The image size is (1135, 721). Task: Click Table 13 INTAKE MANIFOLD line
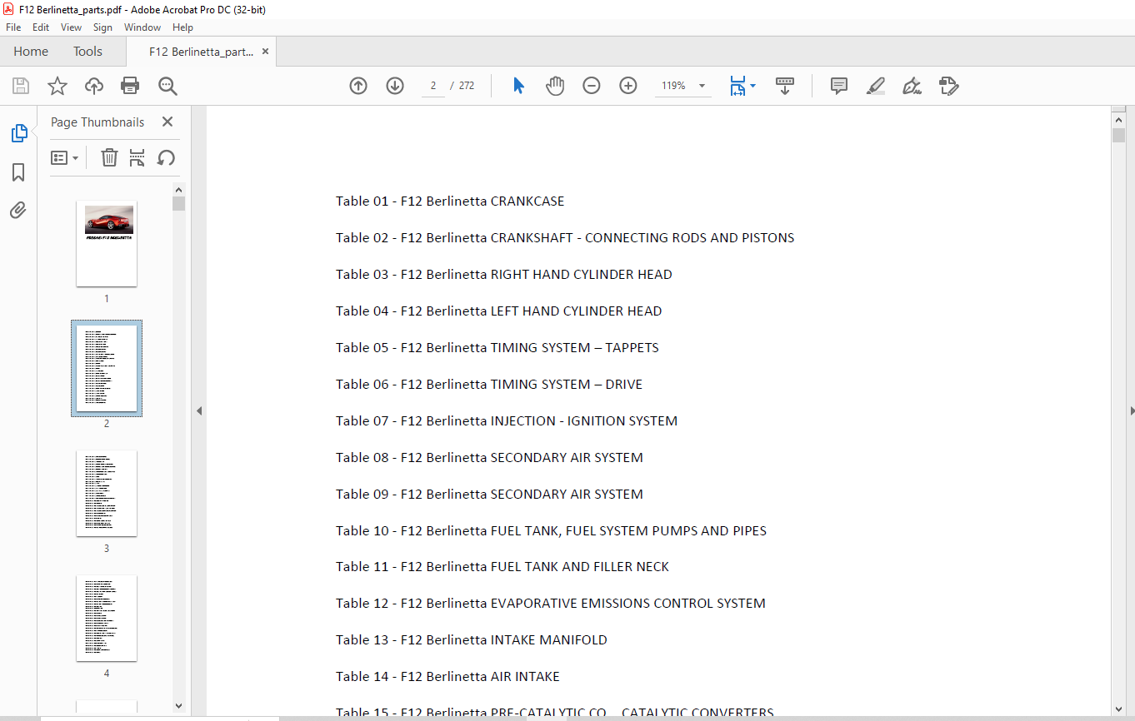point(472,640)
